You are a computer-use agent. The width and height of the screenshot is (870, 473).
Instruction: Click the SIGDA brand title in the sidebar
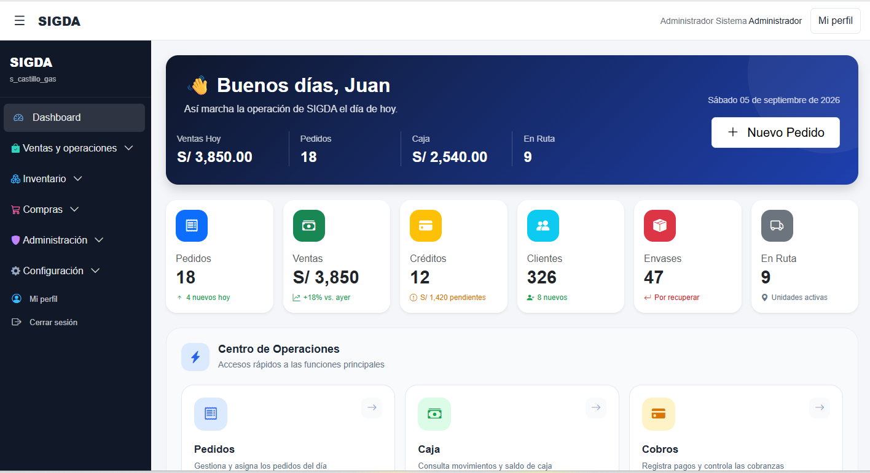coord(31,62)
